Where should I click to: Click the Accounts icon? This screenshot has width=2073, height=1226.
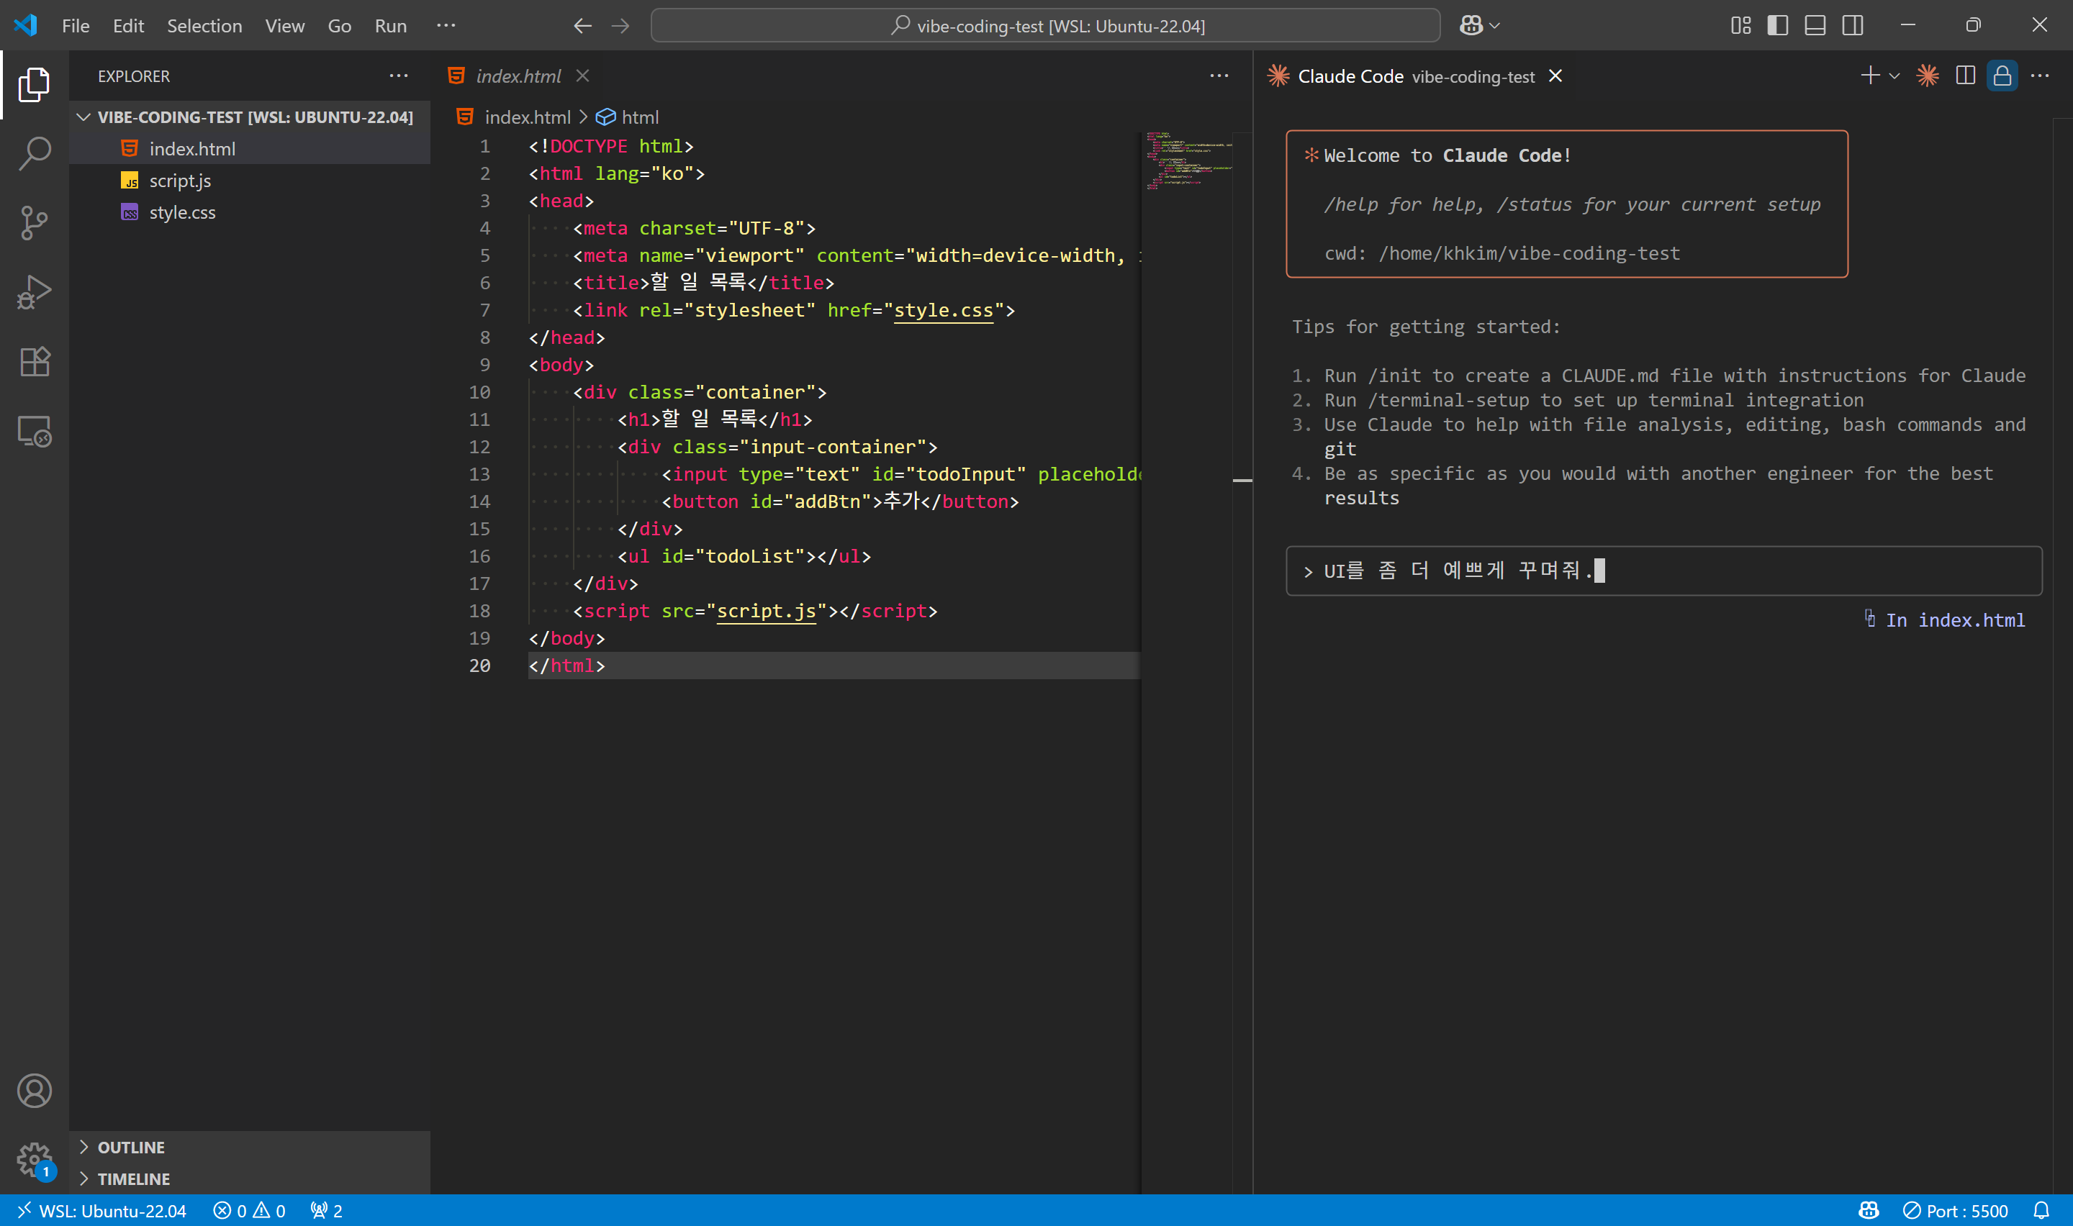click(x=34, y=1091)
